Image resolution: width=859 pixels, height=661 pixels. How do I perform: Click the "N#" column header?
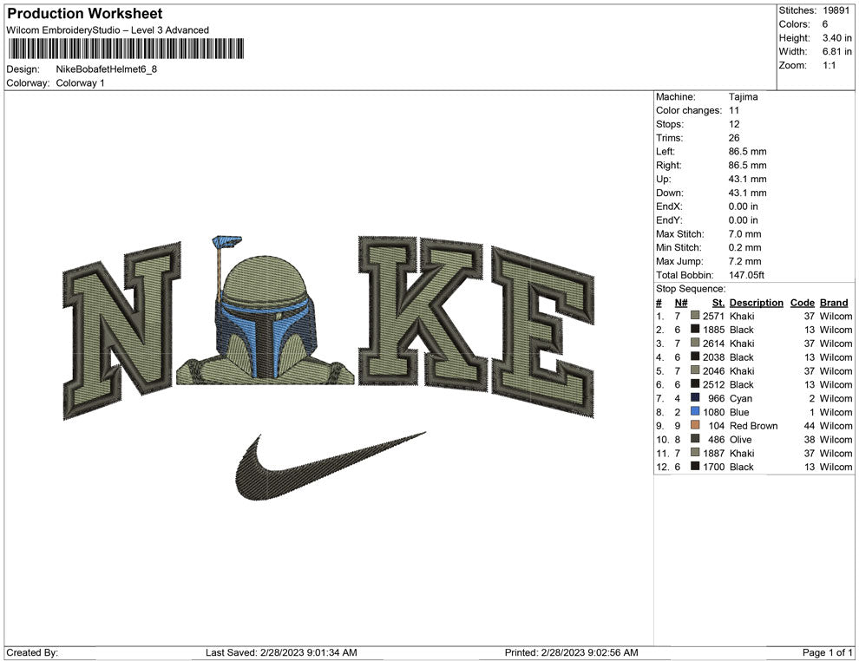point(680,302)
